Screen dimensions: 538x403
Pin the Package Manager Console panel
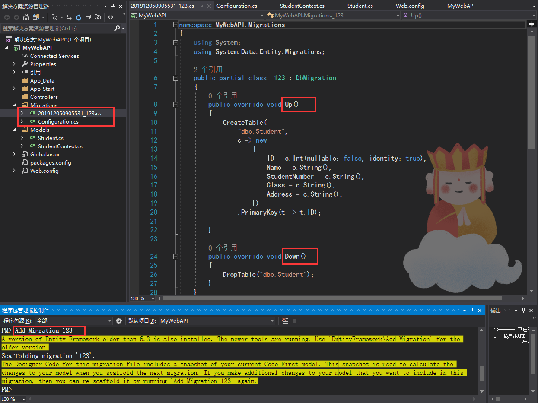pyautogui.click(x=472, y=310)
